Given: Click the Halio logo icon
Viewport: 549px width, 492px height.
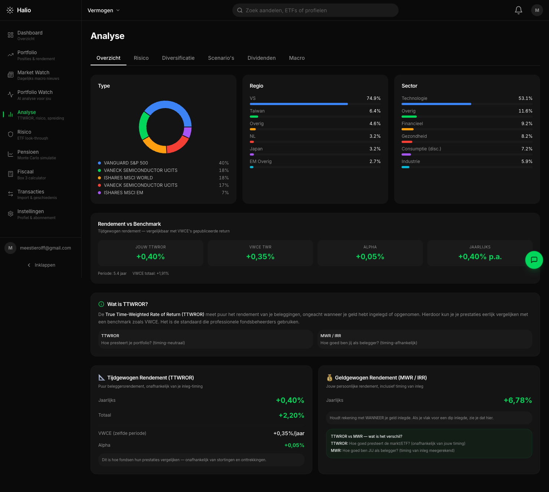Looking at the screenshot, I should 10,10.
